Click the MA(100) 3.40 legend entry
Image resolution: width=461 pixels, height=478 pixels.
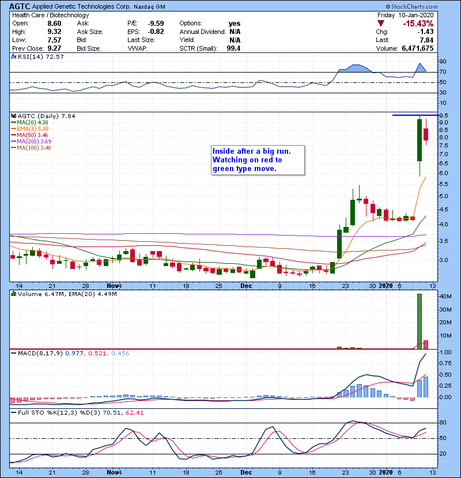pyautogui.click(x=31, y=148)
